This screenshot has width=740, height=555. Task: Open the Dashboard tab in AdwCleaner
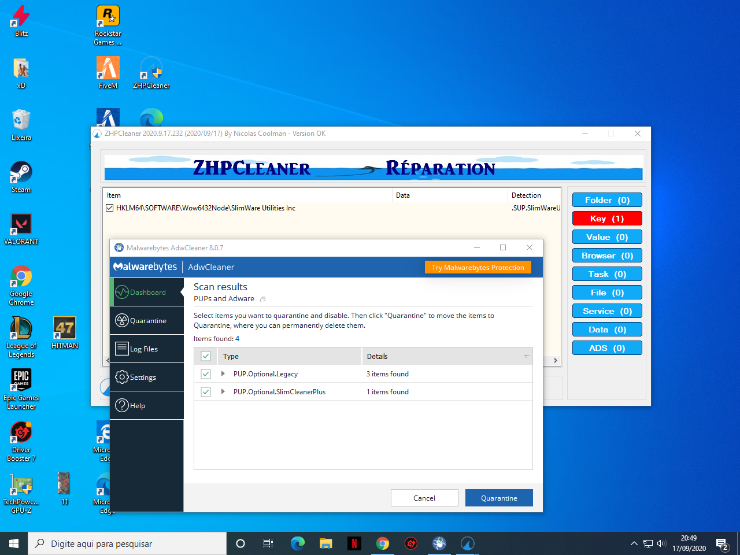click(x=147, y=293)
